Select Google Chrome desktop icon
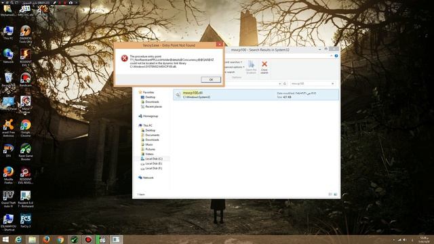The height and width of the screenshot is (244, 434). (x=26, y=128)
